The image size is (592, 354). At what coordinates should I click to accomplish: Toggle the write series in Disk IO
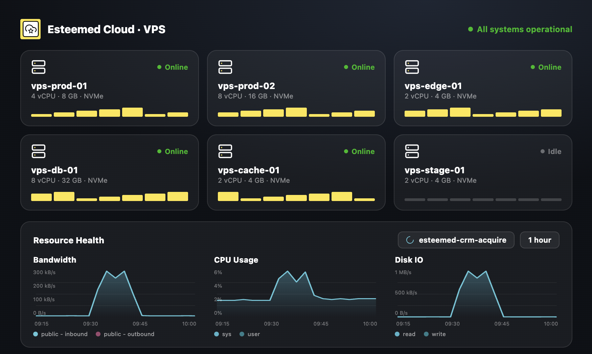click(435, 334)
